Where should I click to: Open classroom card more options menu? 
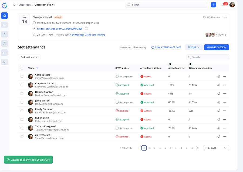tap(225, 17)
